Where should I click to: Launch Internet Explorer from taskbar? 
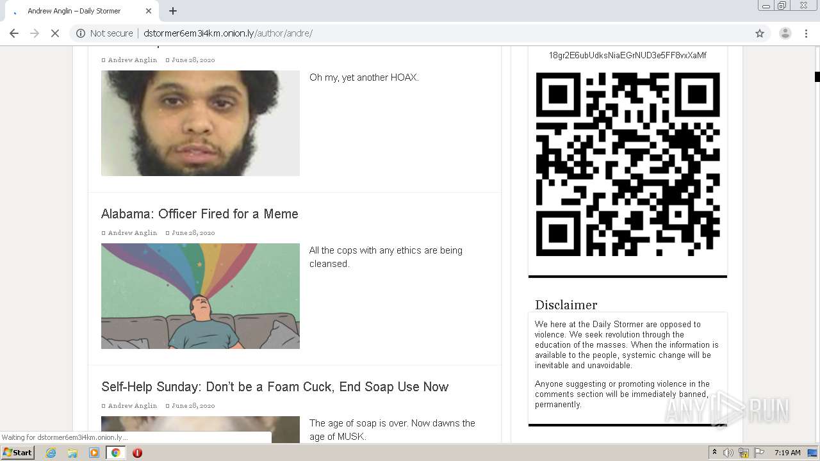[x=51, y=453]
